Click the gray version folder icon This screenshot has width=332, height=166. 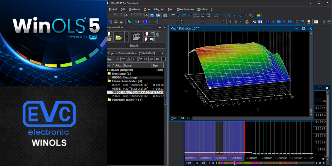tap(136, 37)
